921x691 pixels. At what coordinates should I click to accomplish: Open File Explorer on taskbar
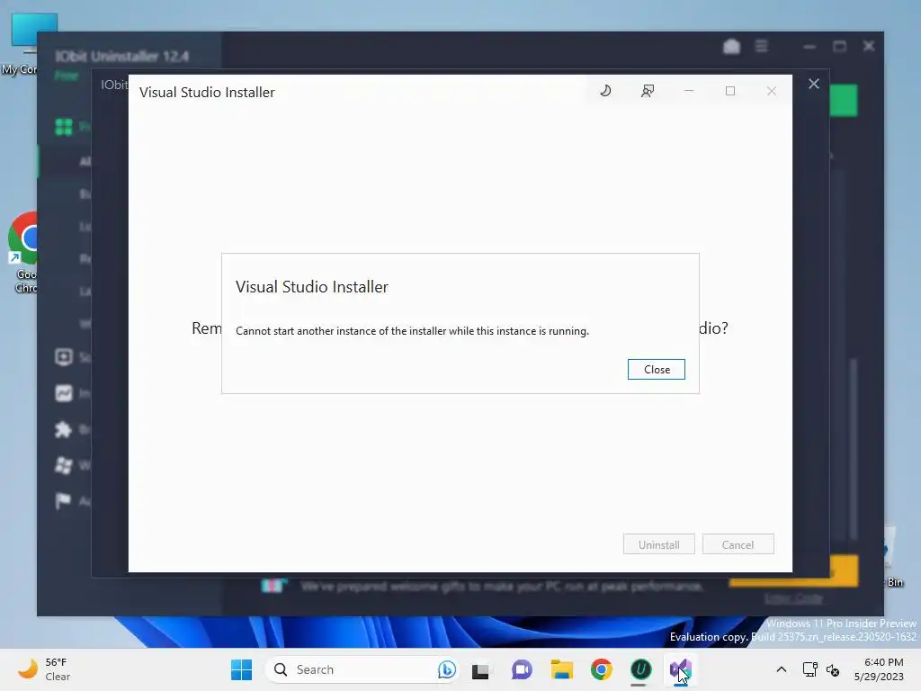pos(561,669)
